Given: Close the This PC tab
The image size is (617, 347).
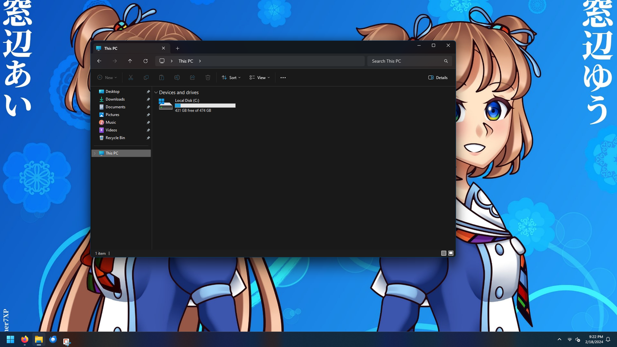Looking at the screenshot, I should [x=163, y=48].
